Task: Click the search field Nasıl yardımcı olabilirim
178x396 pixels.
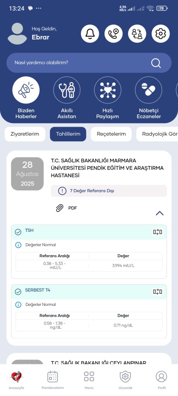Action: coord(89,62)
